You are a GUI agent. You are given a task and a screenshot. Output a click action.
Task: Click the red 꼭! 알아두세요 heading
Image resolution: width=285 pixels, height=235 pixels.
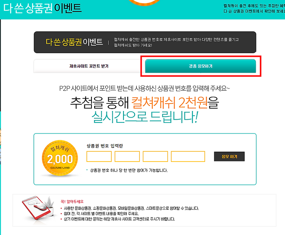[72, 201]
